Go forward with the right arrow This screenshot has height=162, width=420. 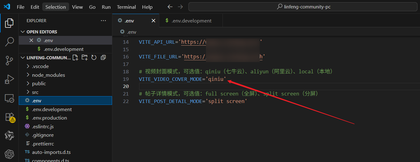(x=180, y=7)
